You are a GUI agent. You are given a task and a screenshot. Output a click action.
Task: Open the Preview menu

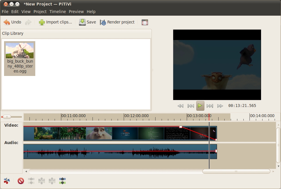click(76, 12)
